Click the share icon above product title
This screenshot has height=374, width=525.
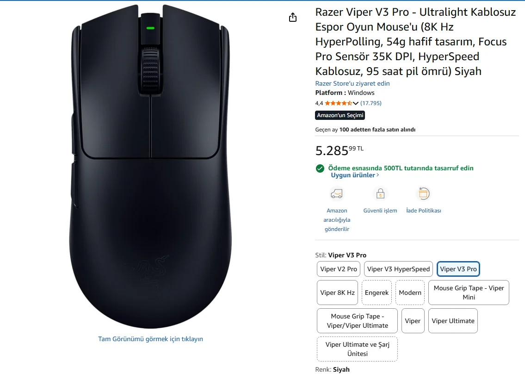pos(292,18)
